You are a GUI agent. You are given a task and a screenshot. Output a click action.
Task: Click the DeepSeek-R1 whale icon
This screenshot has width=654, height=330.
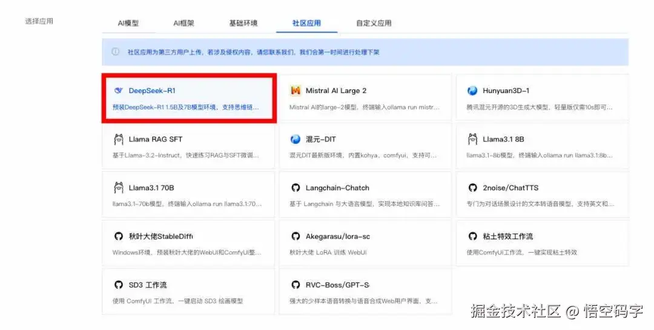point(119,90)
